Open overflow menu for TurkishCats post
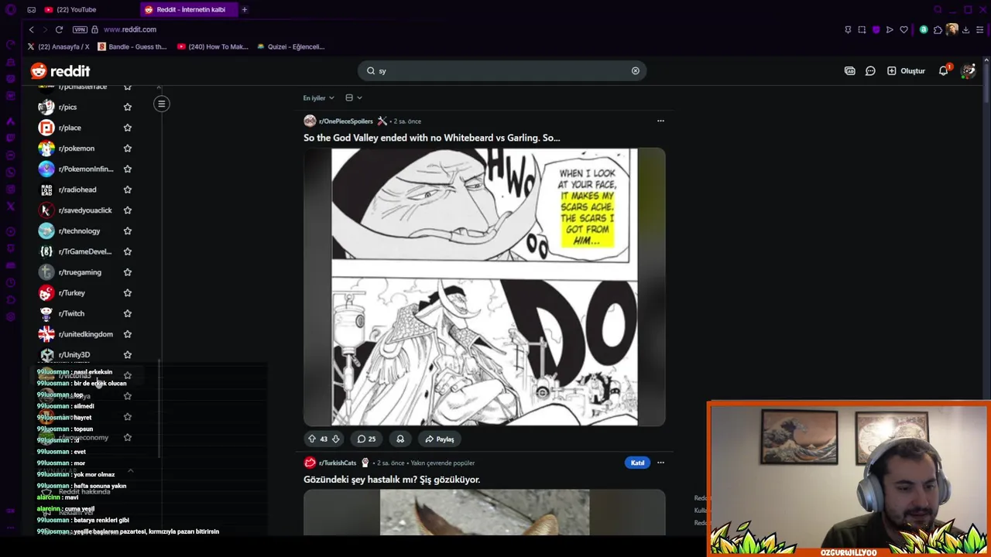The image size is (991, 557). point(660,463)
